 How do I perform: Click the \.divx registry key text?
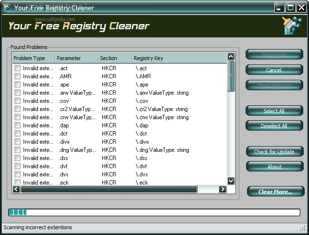click(142, 142)
